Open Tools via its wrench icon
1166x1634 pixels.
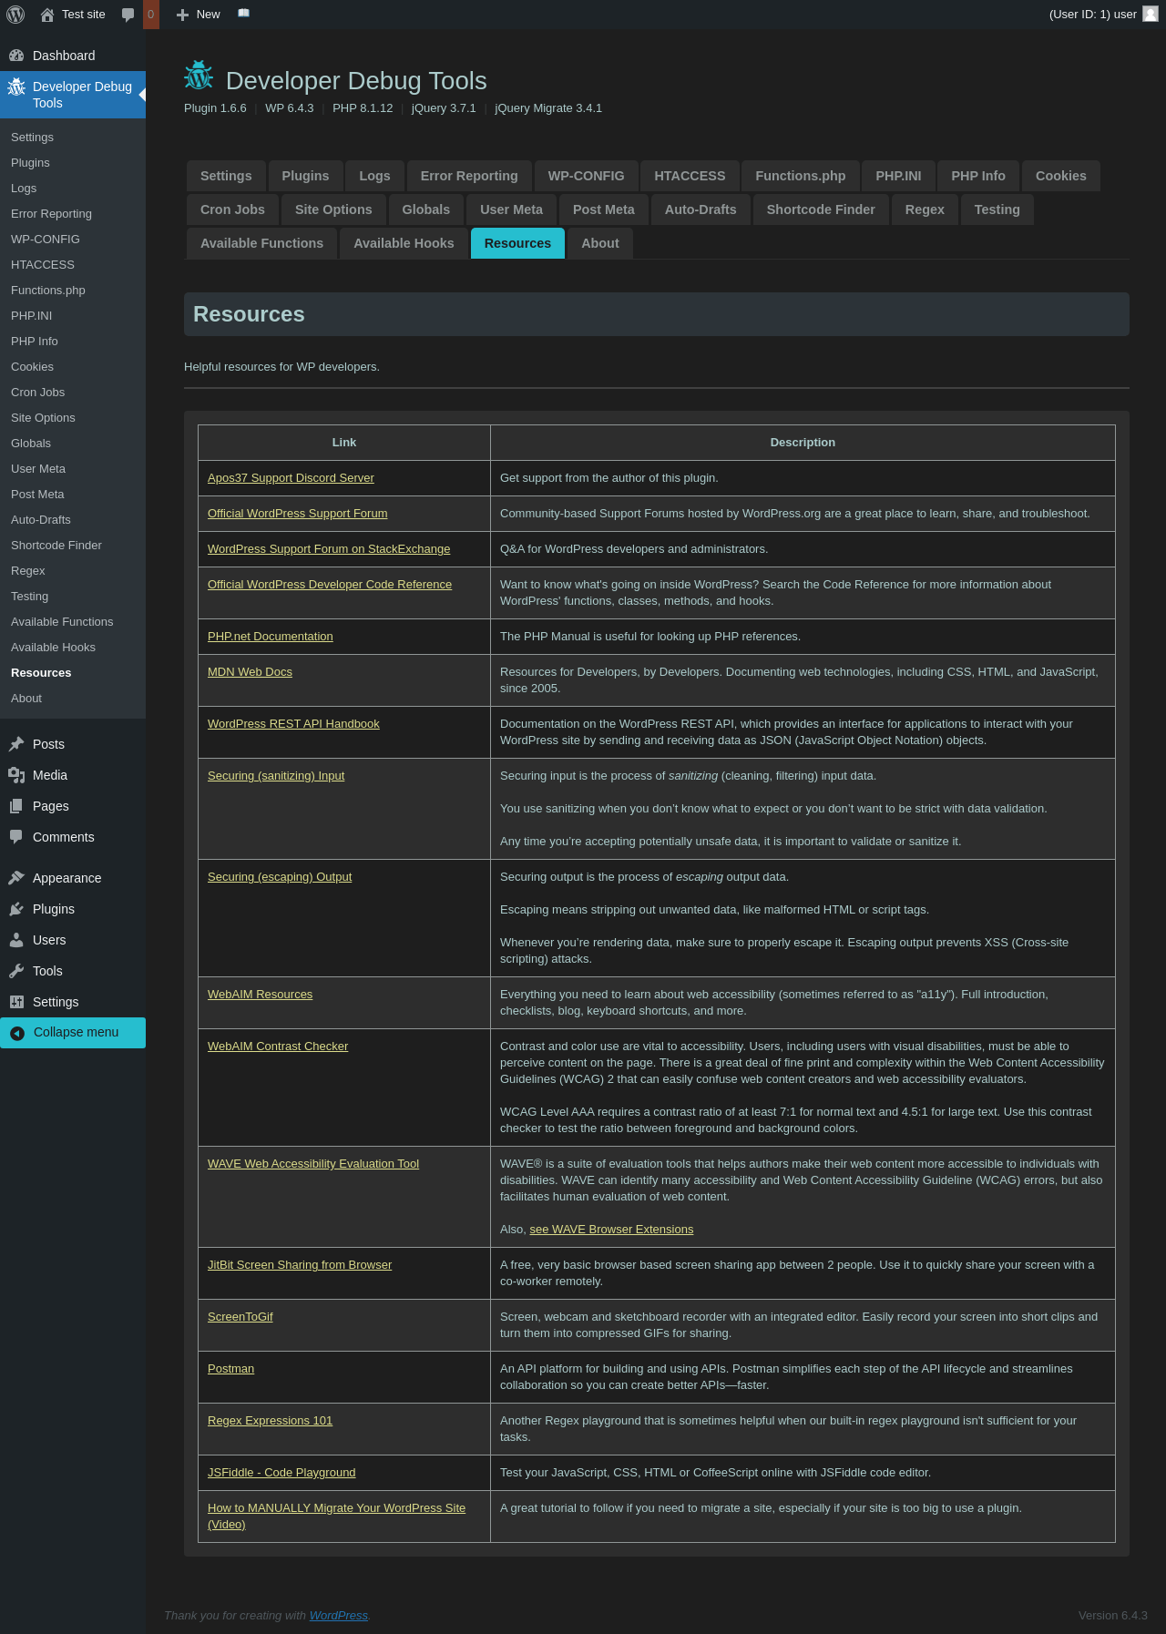16,971
